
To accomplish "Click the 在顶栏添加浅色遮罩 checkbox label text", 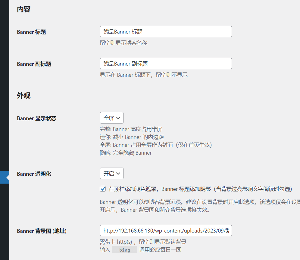I will 200,189.
